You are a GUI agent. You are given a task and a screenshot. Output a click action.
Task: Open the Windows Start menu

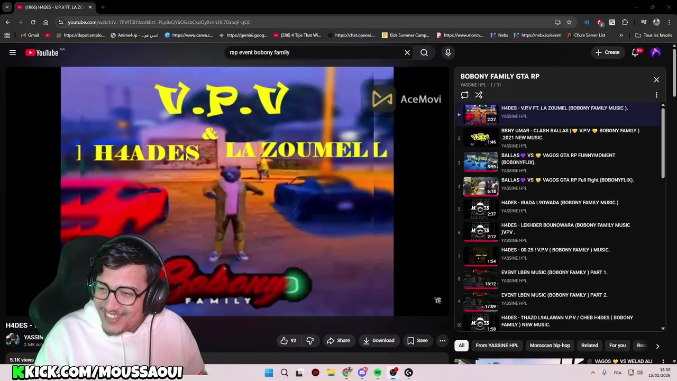click(x=269, y=373)
